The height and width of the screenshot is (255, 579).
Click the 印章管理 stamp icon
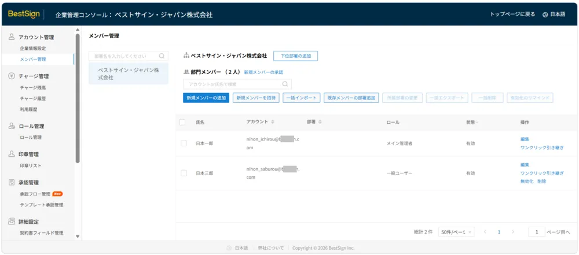click(12, 154)
